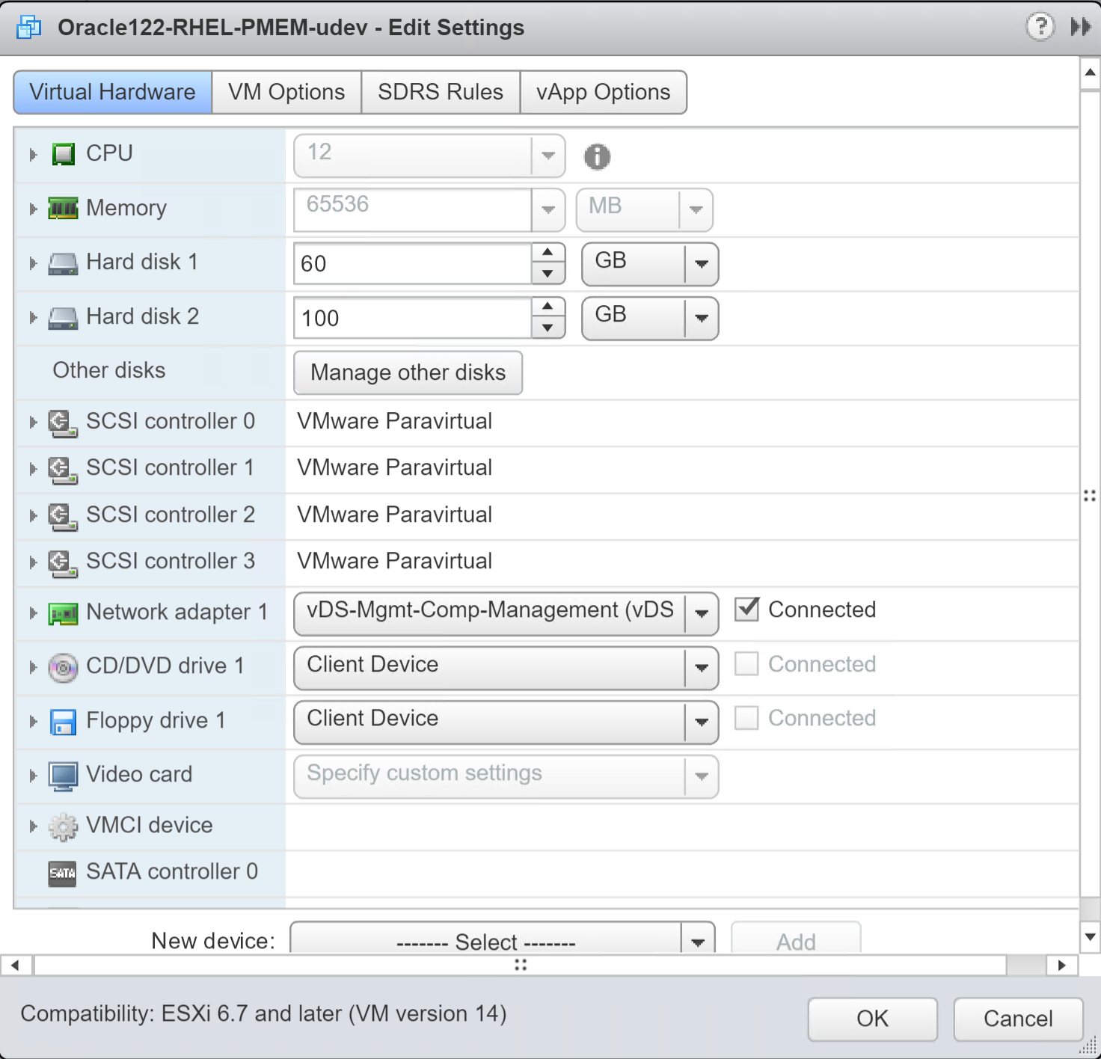
Task: Click the Hard disk 2 drive icon
Action: [x=64, y=318]
